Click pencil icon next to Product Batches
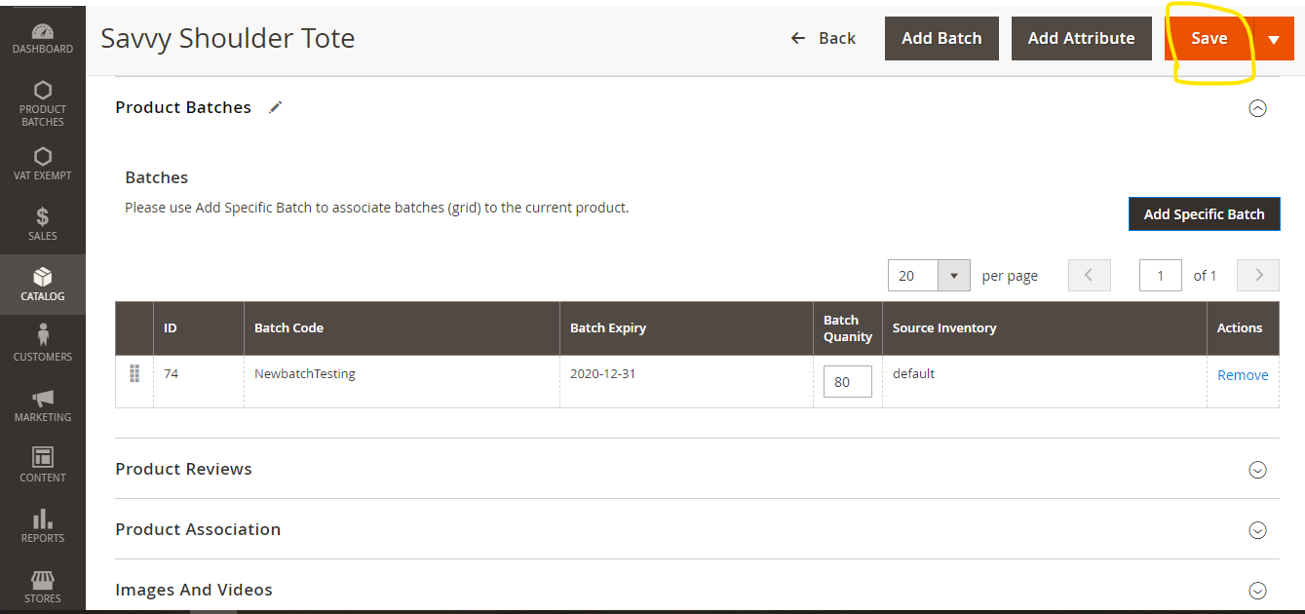This screenshot has height=614, width=1305. [x=276, y=107]
